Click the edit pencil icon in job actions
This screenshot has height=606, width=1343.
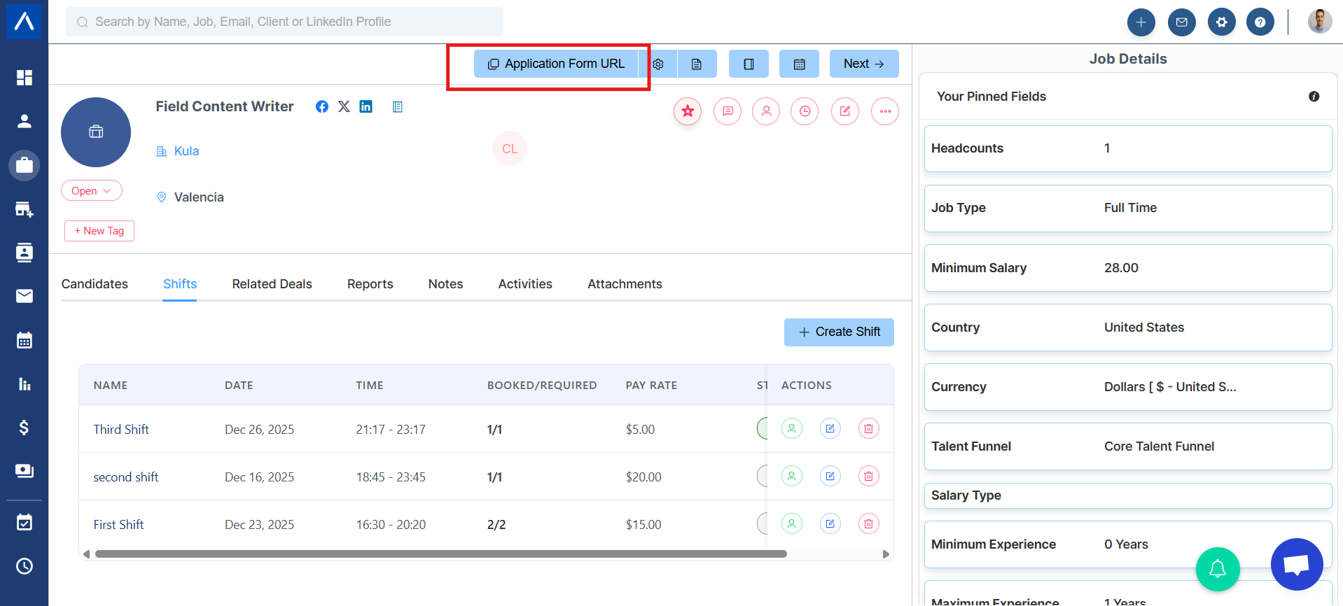(845, 111)
